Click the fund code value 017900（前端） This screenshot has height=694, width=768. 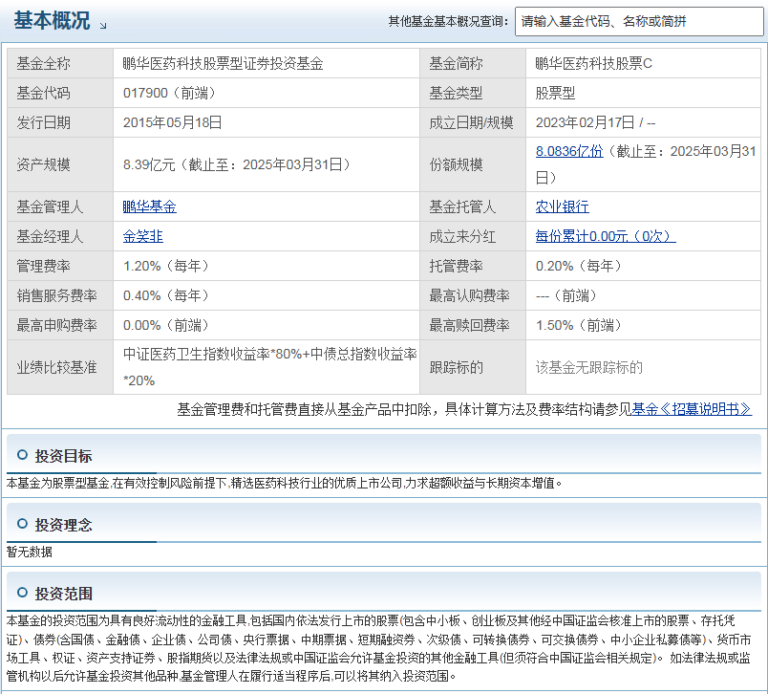pos(169,93)
